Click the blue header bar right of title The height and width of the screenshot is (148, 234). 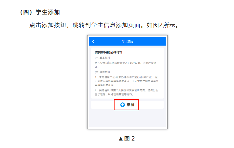pyautogui.click(x=149, y=41)
